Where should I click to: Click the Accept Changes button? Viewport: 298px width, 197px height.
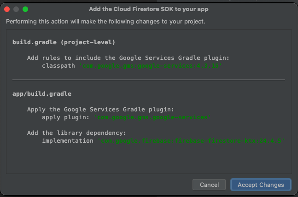261,185
